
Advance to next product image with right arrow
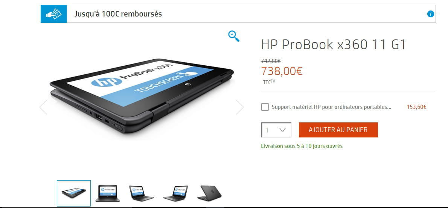[240, 107]
